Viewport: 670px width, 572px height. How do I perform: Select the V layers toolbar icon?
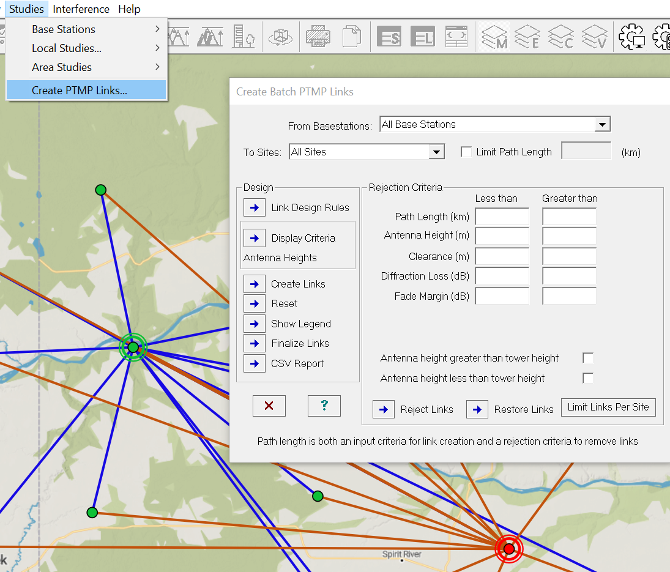pyautogui.click(x=594, y=37)
